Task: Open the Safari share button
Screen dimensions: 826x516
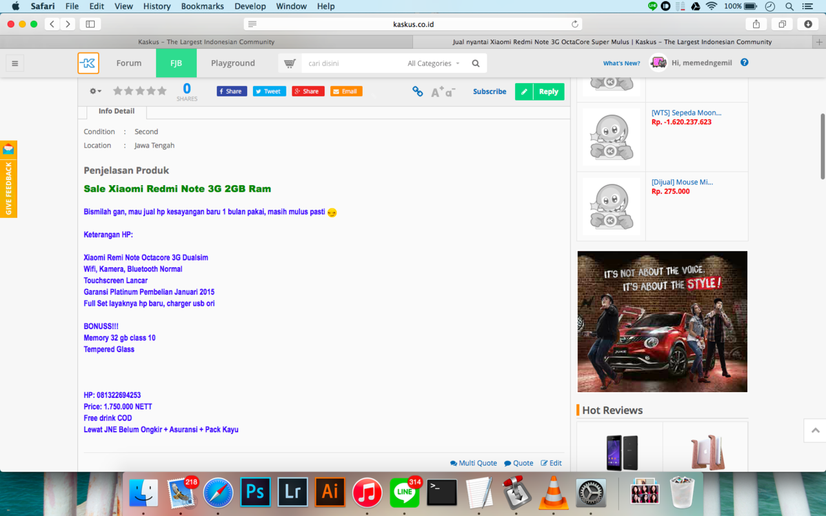Action: tap(756, 24)
